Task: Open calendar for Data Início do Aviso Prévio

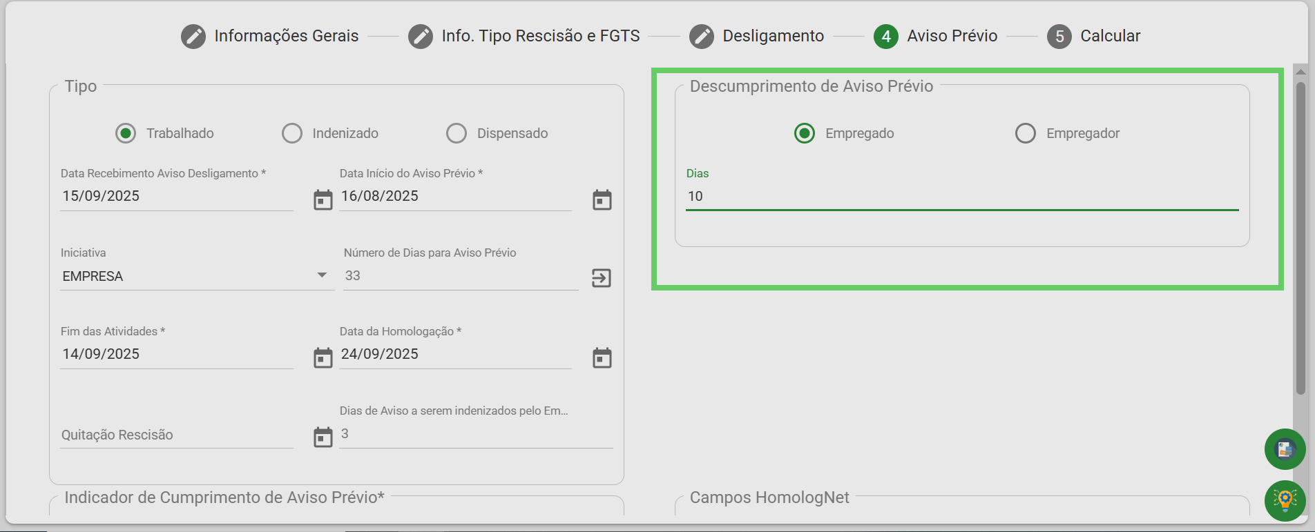Action: point(602,200)
